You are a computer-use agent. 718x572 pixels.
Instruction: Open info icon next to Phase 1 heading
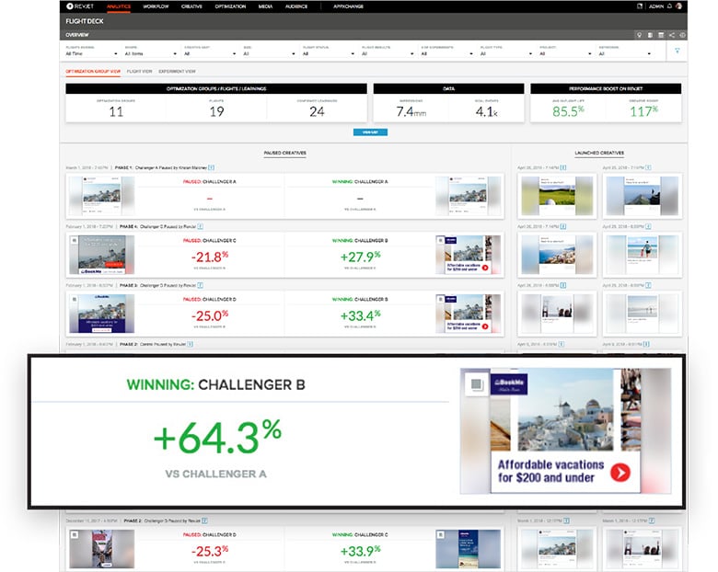pos(211,167)
